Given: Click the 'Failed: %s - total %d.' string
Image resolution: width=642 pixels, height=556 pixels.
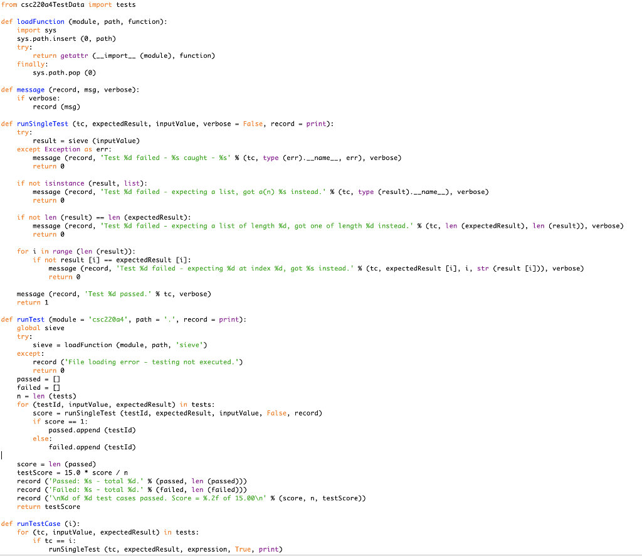Looking at the screenshot, I should pyautogui.click(x=96, y=490).
